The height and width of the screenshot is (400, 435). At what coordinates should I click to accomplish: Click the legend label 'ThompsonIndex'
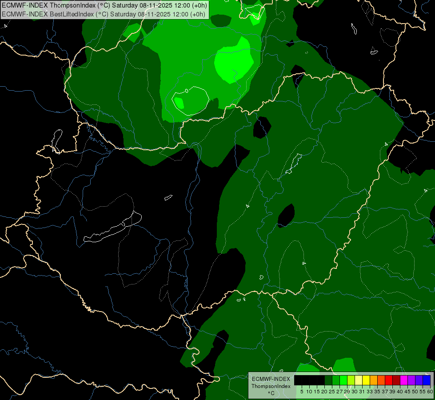(x=271, y=386)
